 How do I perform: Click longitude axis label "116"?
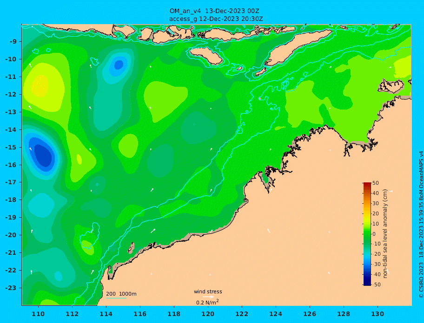click(x=140, y=314)
